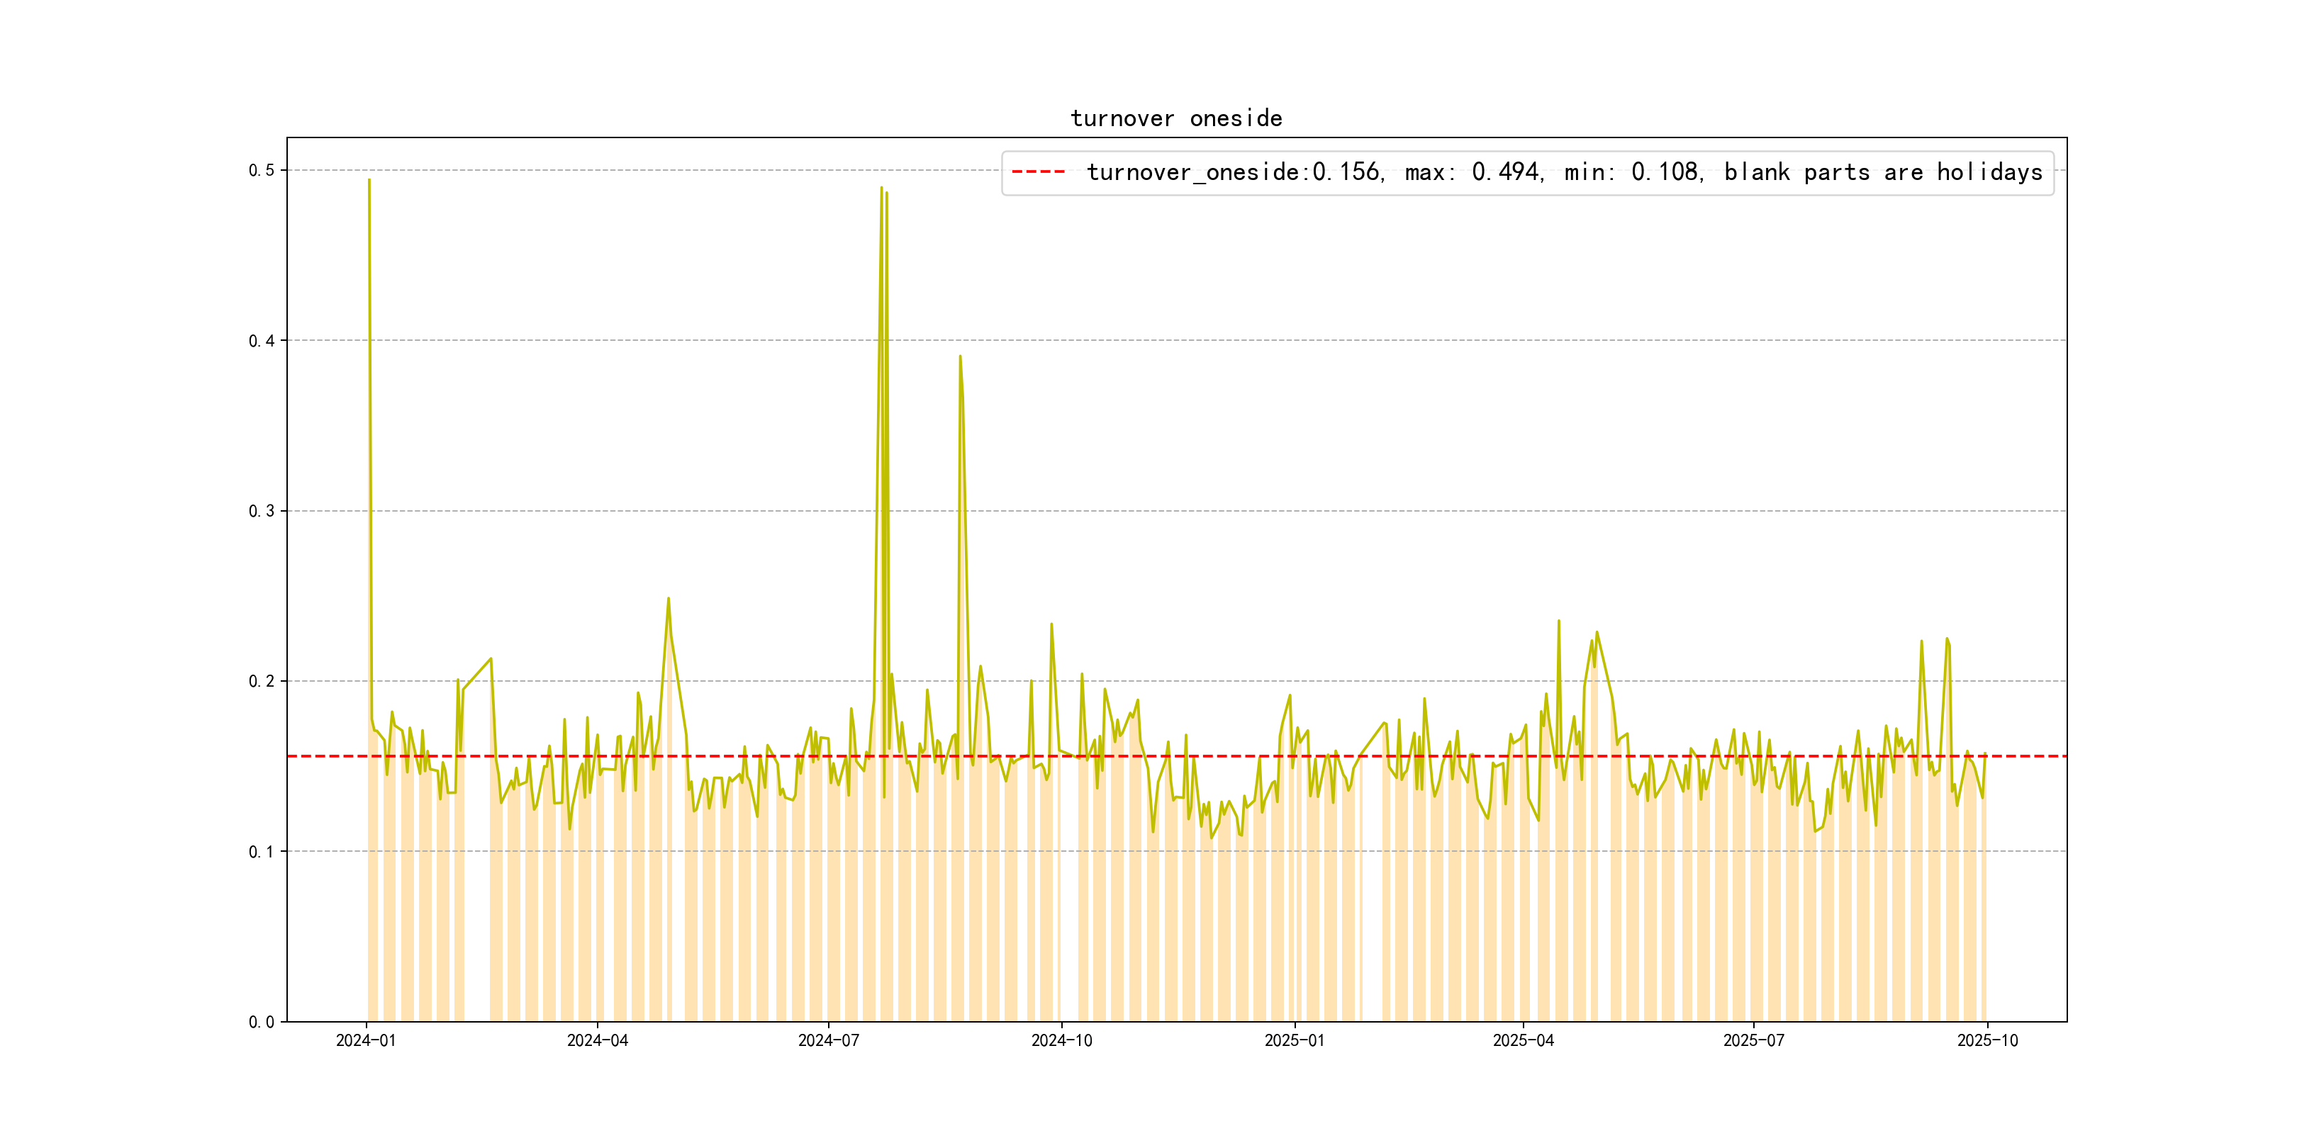Click the 0.4 y-axis tick label
The height and width of the screenshot is (1148, 2297).
(x=262, y=340)
